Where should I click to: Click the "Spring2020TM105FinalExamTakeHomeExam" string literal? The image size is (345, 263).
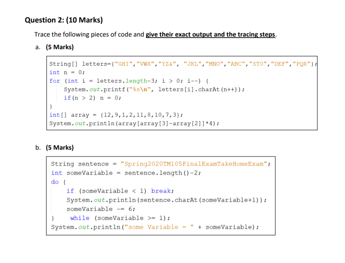point(194,164)
